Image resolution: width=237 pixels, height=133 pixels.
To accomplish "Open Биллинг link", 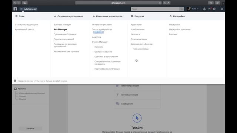I will [173, 34].
